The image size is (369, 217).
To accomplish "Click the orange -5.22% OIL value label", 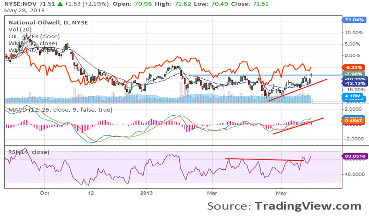I will pos(354,67).
